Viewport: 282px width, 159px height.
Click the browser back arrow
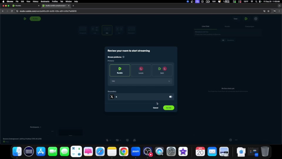click(3, 11)
